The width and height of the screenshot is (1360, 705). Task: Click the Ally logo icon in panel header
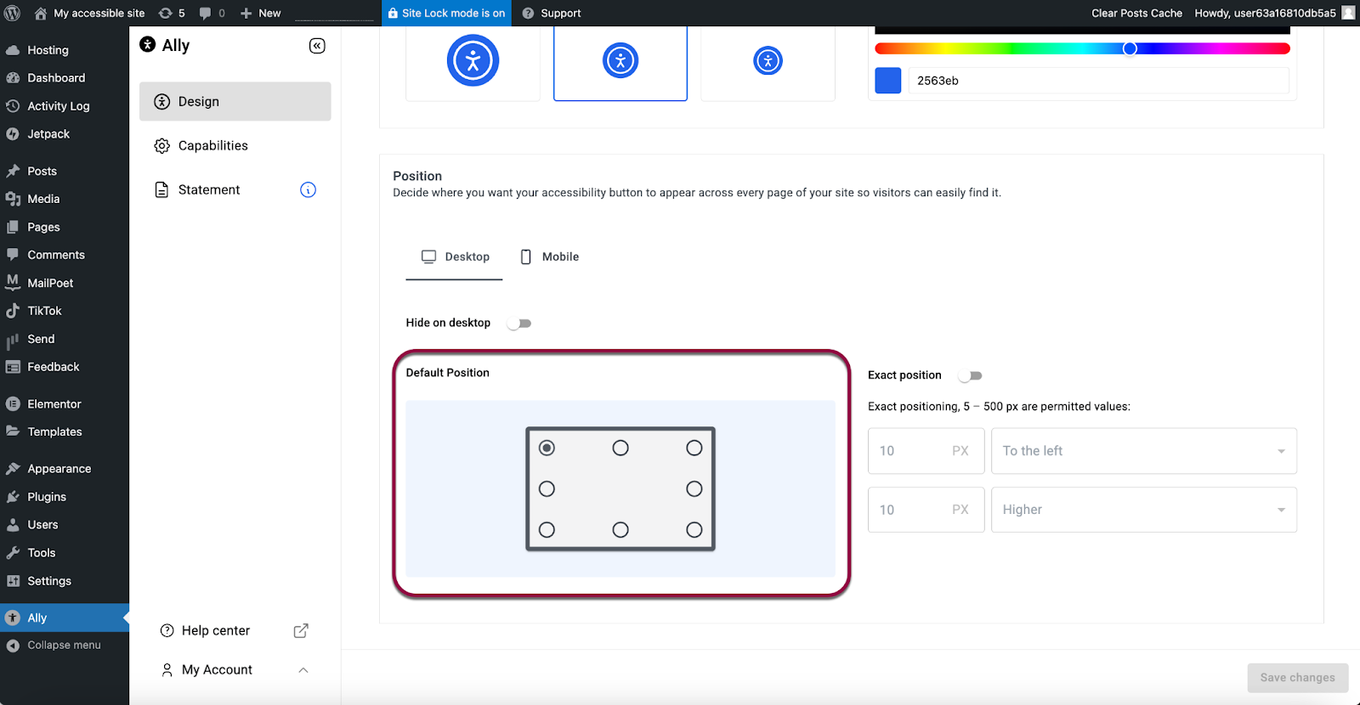click(x=148, y=44)
